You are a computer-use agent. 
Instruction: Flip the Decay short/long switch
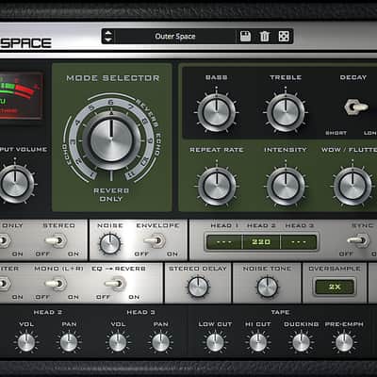tap(355, 107)
